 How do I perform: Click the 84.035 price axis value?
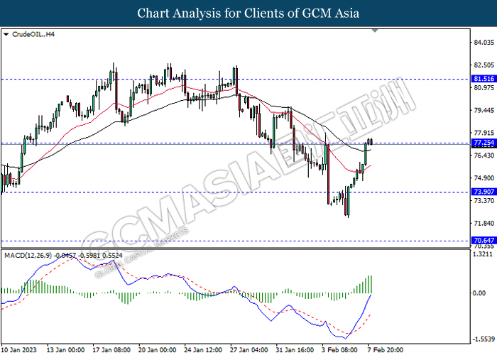tap(484, 43)
